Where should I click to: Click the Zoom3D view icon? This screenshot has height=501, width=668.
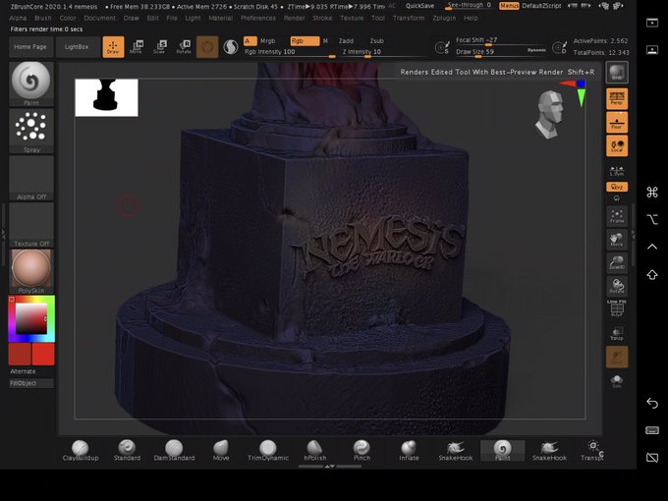coord(617,262)
